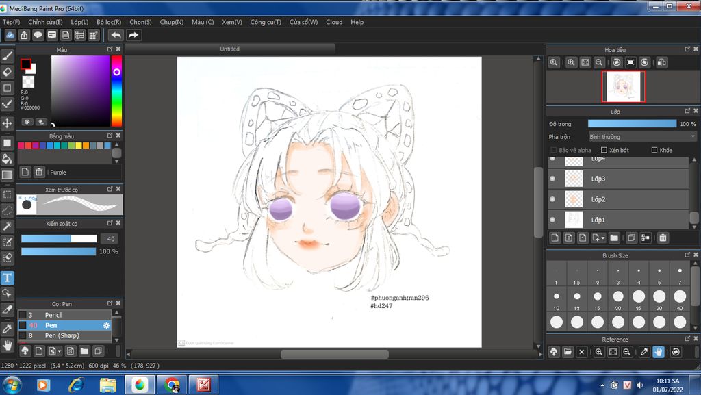Image resolution: width=701 pixels, height=395 pixels.
Task: Select the Brush tool in left toolbar
Action: coord(7,56)
